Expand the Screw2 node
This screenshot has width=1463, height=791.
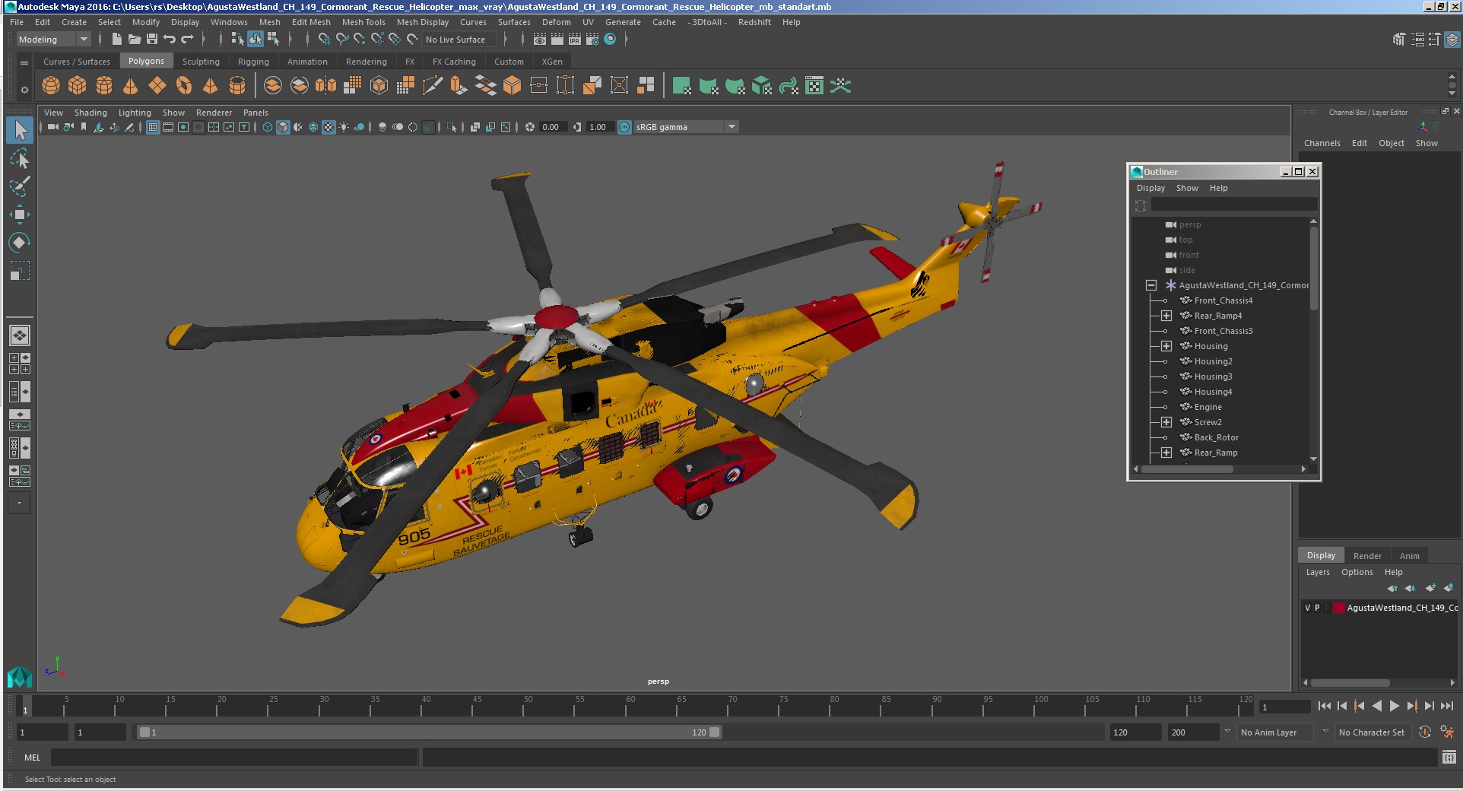(x=1166, y=422)
